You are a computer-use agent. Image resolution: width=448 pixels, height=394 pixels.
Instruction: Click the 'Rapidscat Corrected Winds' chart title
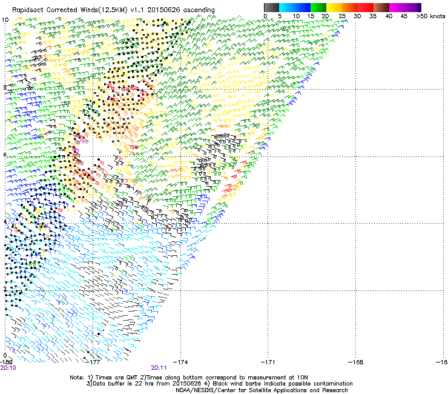[113, 10]
